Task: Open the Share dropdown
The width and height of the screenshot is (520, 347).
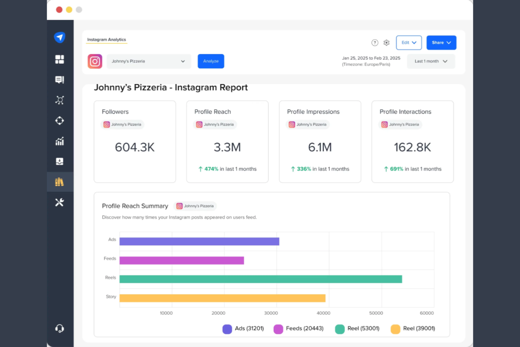Action: tap(441, 43)
